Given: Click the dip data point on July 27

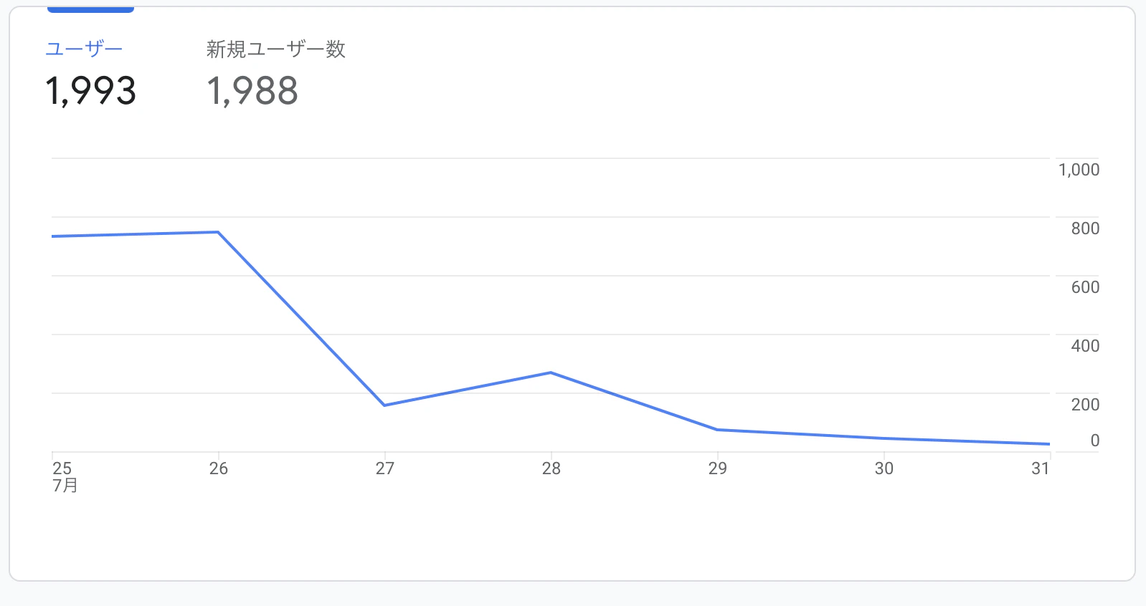Looking at the screenshot, I should [385, 405].
